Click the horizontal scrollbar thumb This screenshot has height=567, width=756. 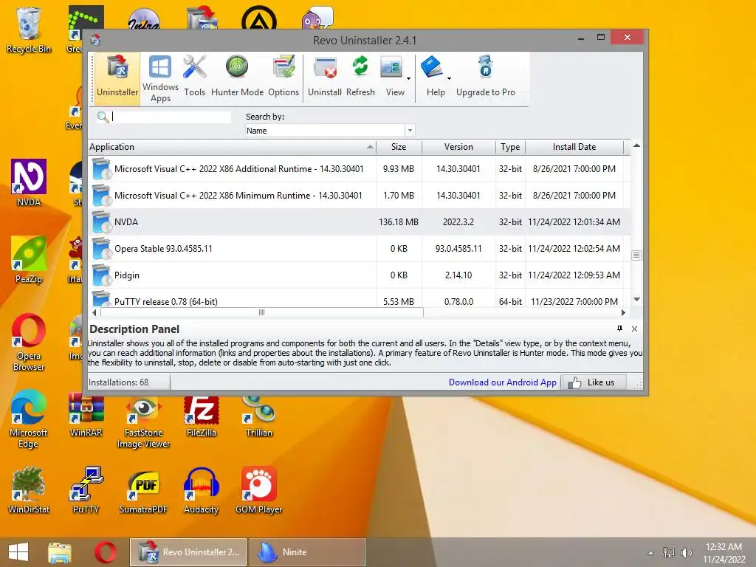tap(262, 312)
